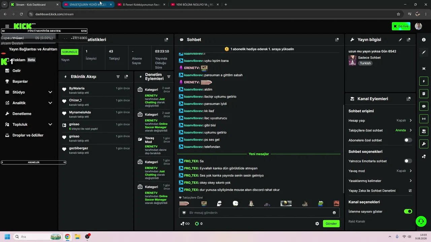The image size is (431, 242).
Task: Toggle Yalnızca Emotlarla sohbet switch
Action: tap(408, 161)
